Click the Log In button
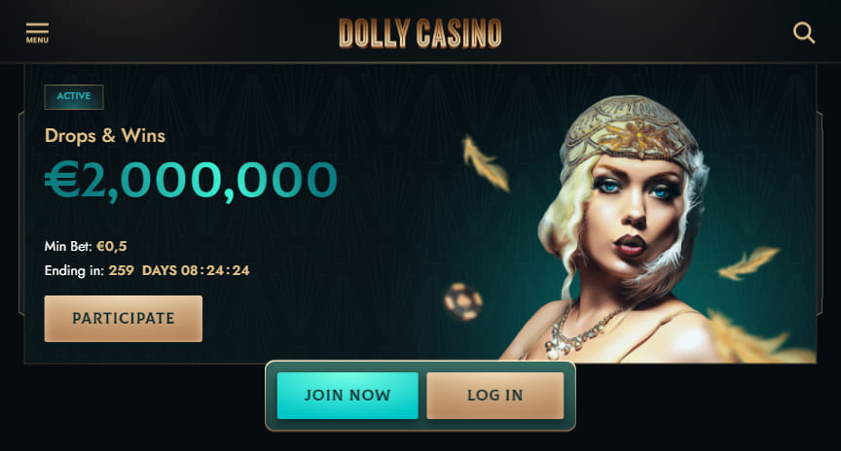This screenshot has height=451, width=841. click(x=495, y=396)
